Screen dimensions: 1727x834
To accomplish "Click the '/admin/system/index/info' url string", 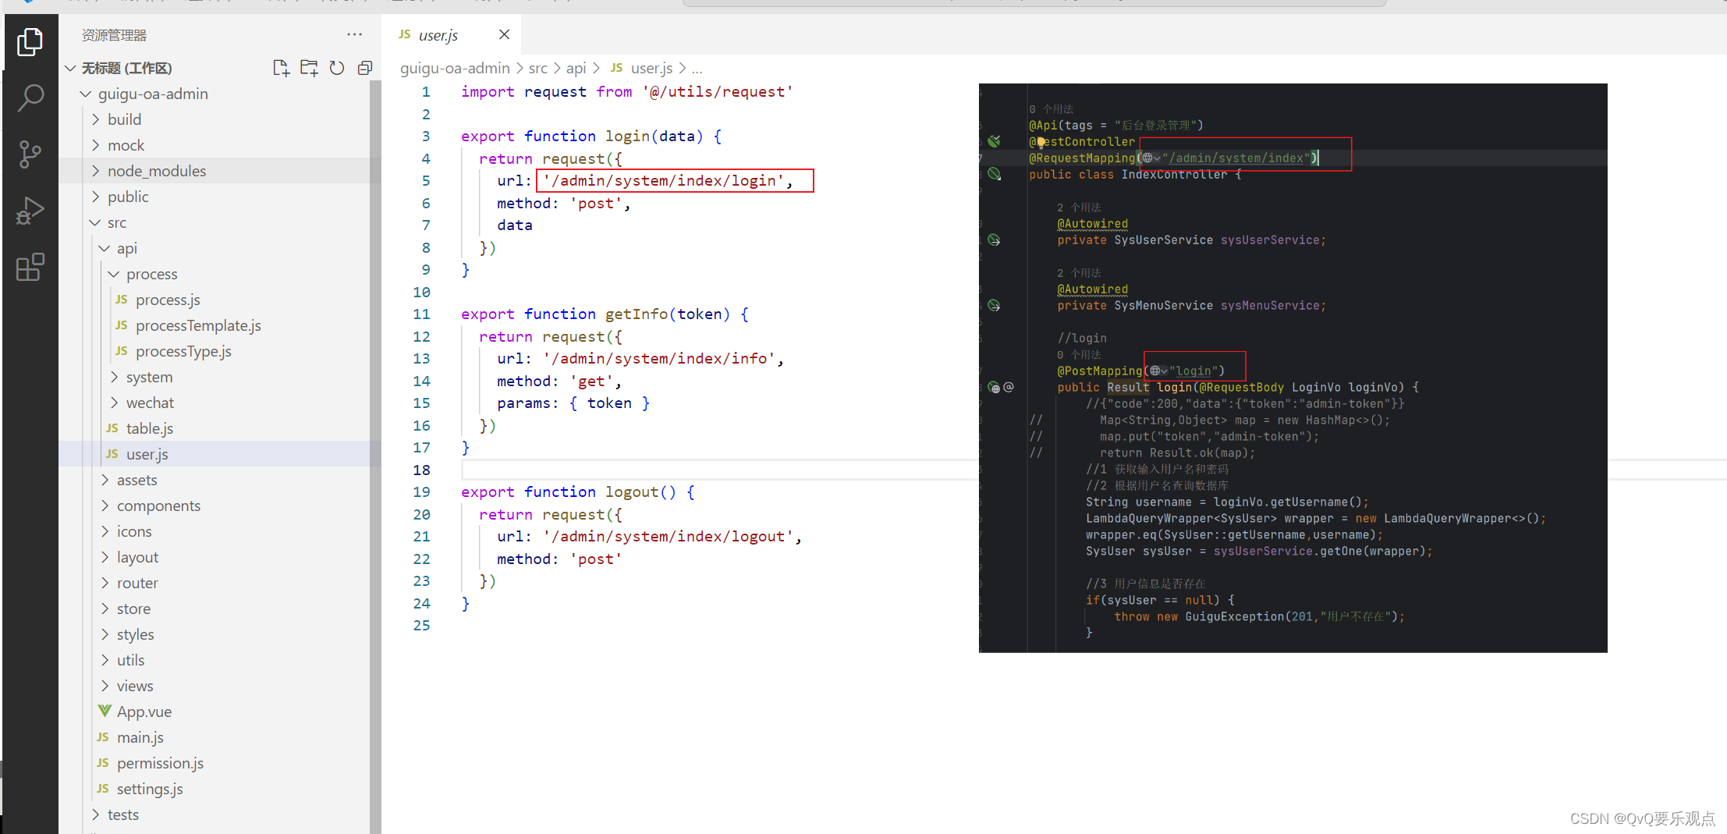I will (x=659, y=359).
